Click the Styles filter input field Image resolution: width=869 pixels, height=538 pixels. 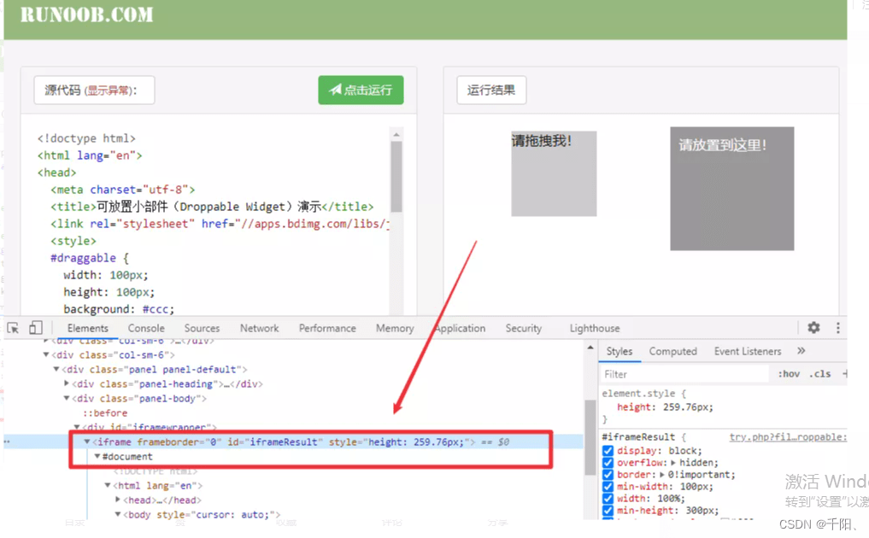pyautogui.click(x=684, y=373)
